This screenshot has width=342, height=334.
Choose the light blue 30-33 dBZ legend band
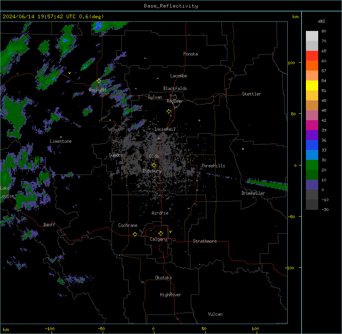[x=312, y=155]
